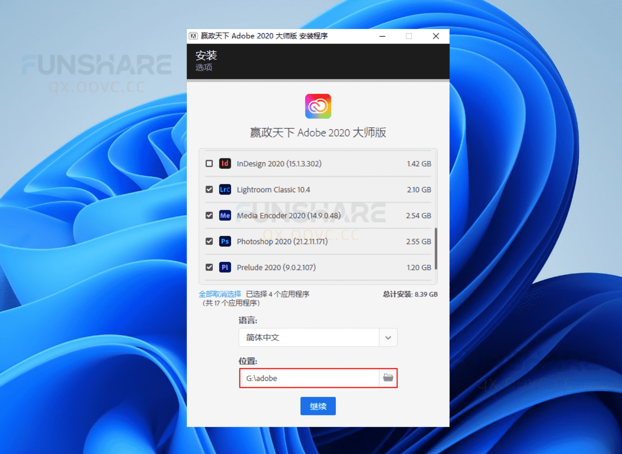Select the G:\adobe location input field
The image size is (622, 454).
click(x=309, y=378)
